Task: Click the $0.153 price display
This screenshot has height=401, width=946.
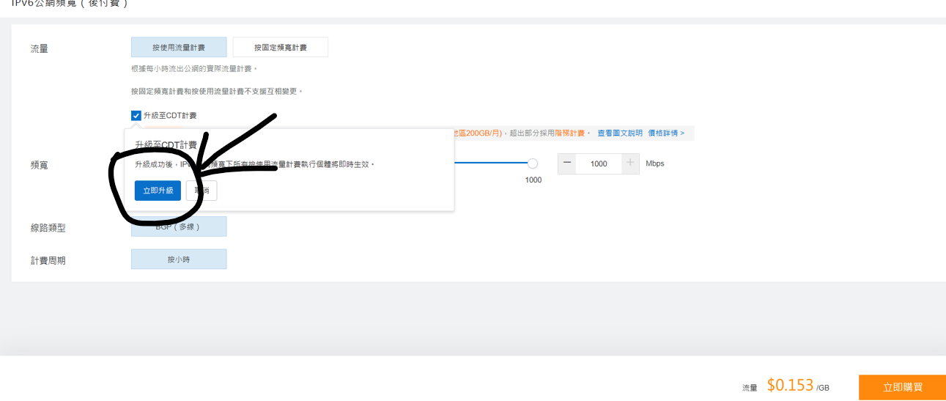Action: click(790, 386)
